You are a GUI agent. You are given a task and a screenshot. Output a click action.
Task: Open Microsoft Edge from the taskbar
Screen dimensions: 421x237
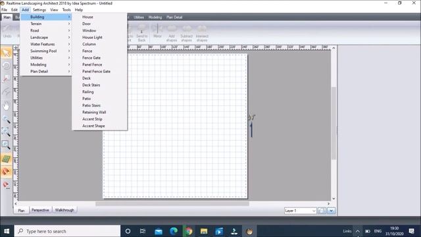[174, 231]
